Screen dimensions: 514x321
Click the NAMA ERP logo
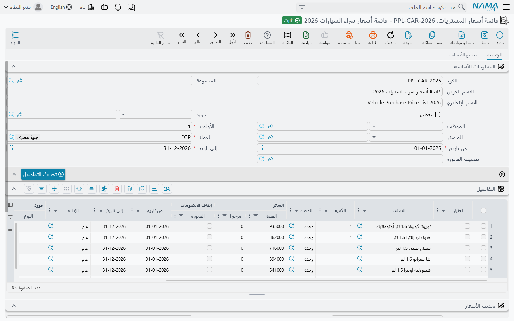point(485,7)
